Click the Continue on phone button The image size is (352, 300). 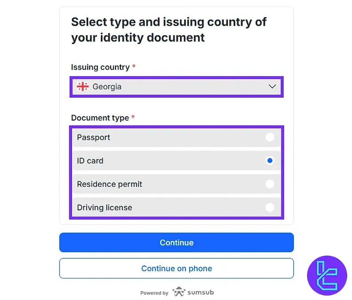coord(176,268)
